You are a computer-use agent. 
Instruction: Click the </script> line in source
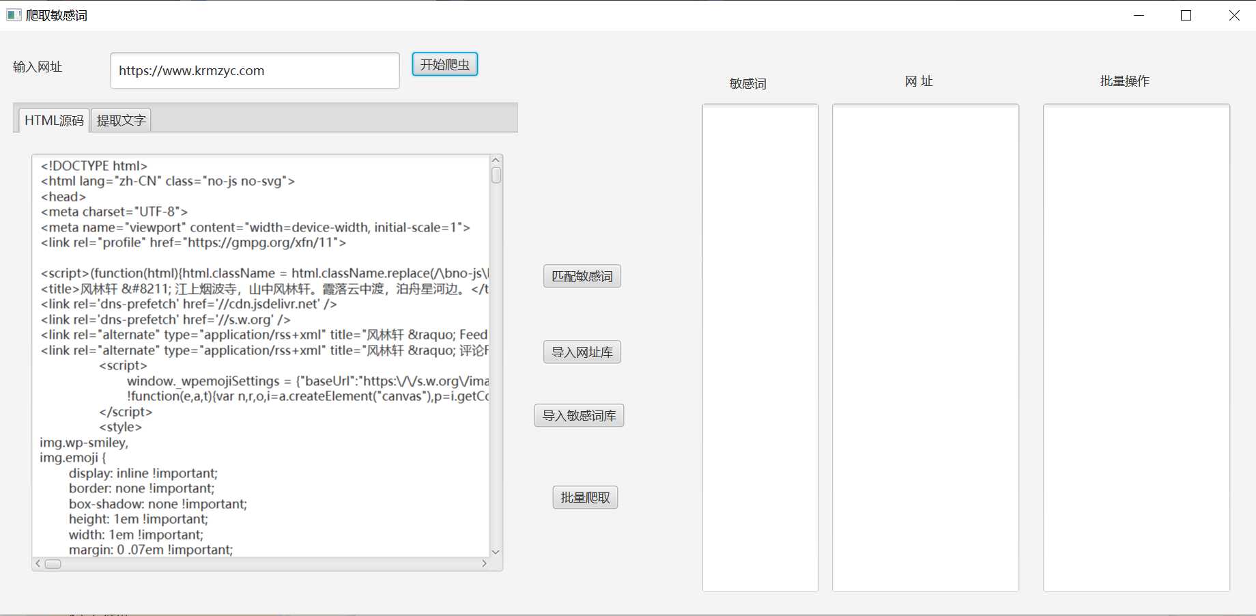(126, 412)
